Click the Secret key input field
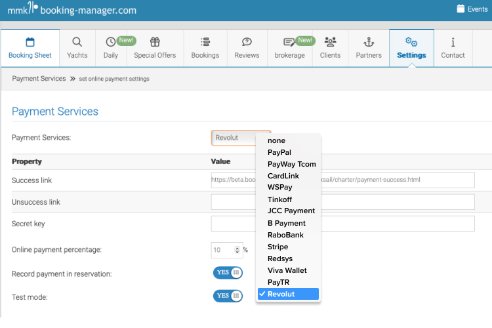This screenshot has height=328, width=492. 342,224
